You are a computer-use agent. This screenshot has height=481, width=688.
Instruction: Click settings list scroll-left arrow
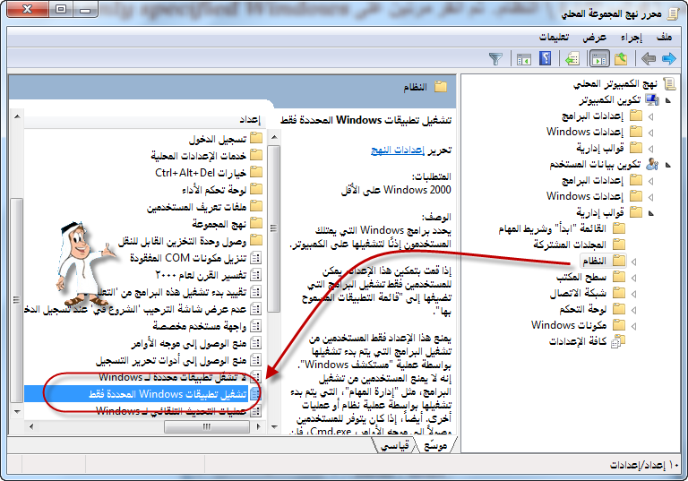(x=31, y=426)
